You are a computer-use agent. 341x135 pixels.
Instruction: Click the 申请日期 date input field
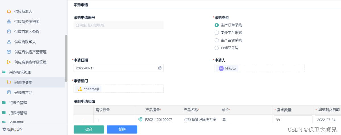click(118, 68)
